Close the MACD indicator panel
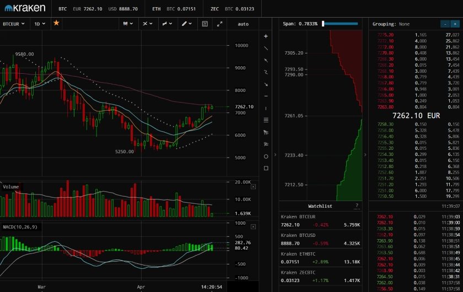The image size is (463, 292). click(x=254, y=227)
